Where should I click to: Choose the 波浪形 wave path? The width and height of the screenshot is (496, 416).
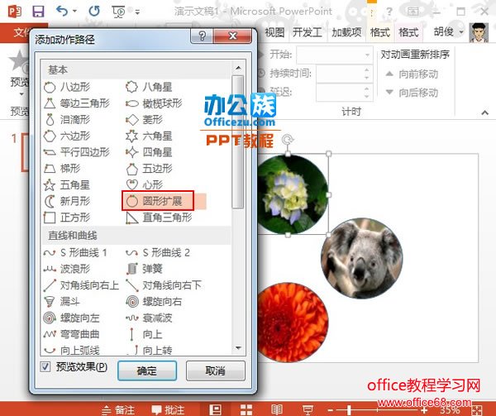(x=67, y=269)
